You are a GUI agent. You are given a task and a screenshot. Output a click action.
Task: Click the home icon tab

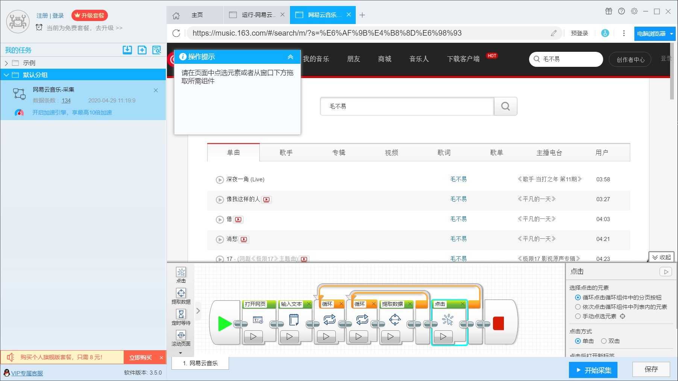[x=176, y=15]
